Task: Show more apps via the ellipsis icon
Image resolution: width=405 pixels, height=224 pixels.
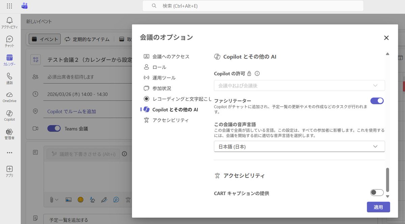Action: click(9, 153)
